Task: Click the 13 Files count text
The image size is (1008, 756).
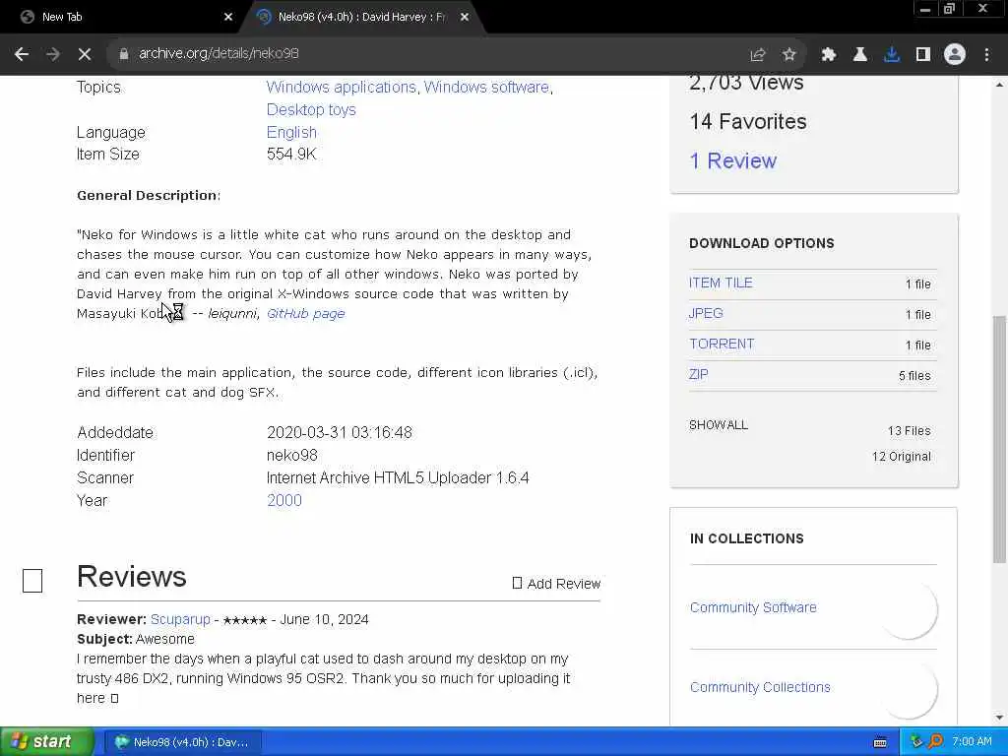Action: point(909,431)
